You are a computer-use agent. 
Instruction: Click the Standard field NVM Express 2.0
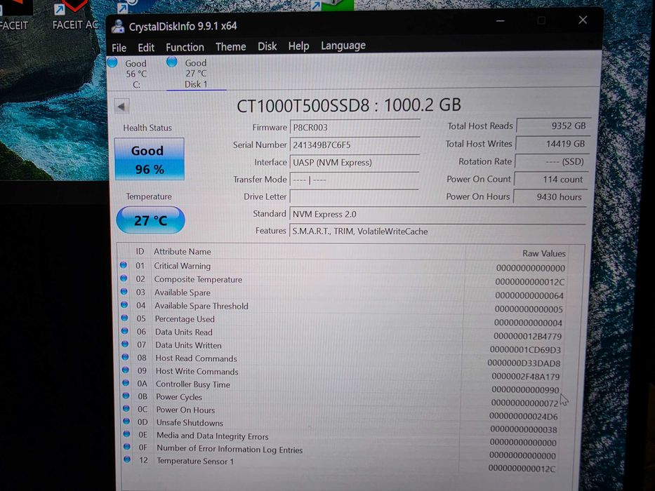tap(437, 214)
